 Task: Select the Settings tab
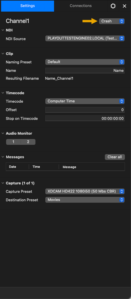28,6
